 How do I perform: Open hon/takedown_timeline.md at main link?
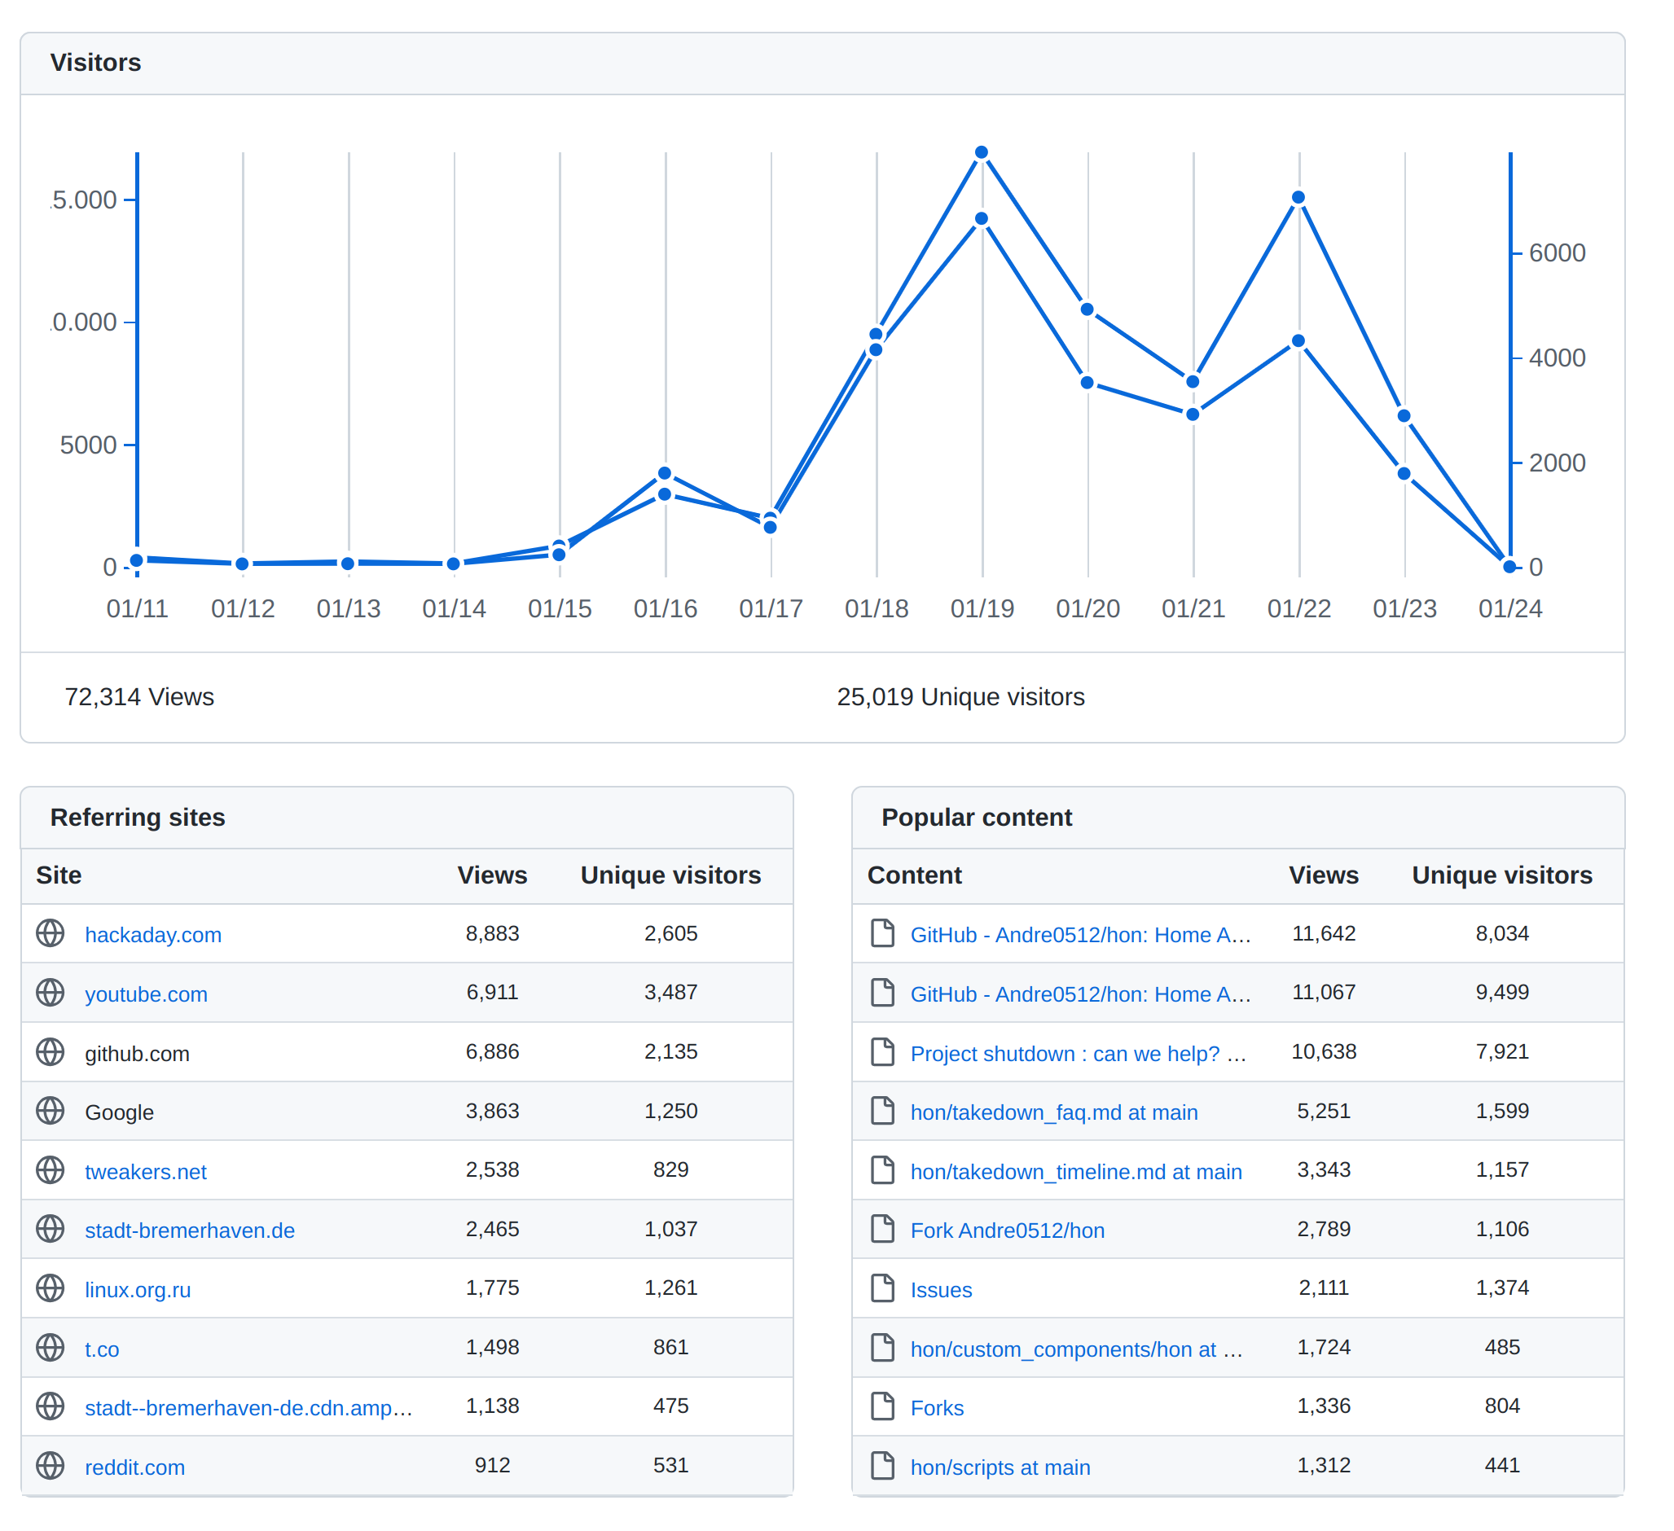1076,1172
